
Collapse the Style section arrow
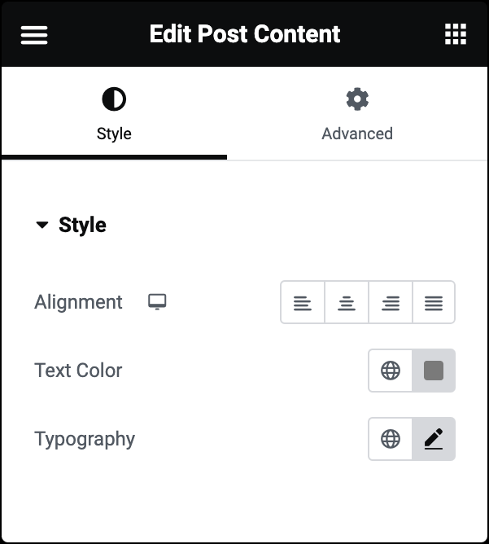click(42, 225)
